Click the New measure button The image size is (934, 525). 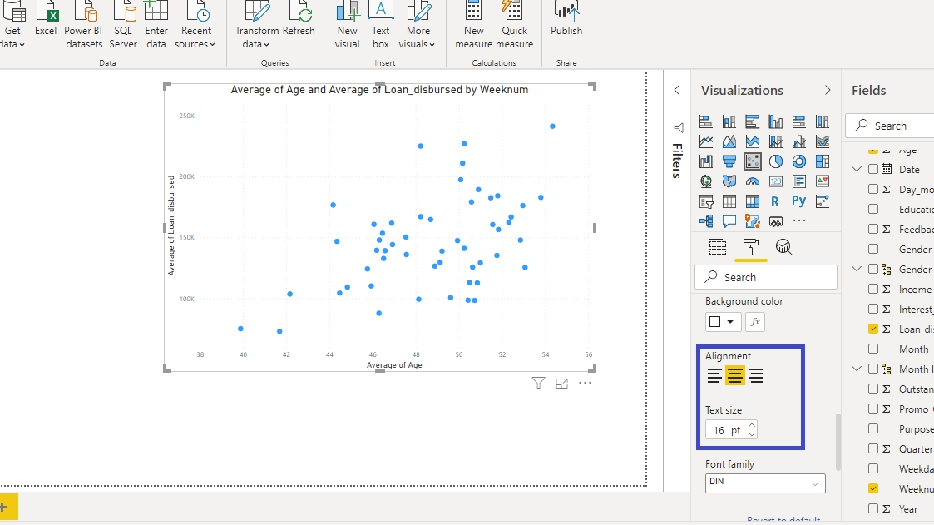pos(474,22)
